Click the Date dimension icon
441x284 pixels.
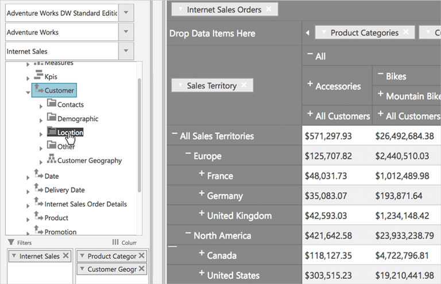point(38,175)
